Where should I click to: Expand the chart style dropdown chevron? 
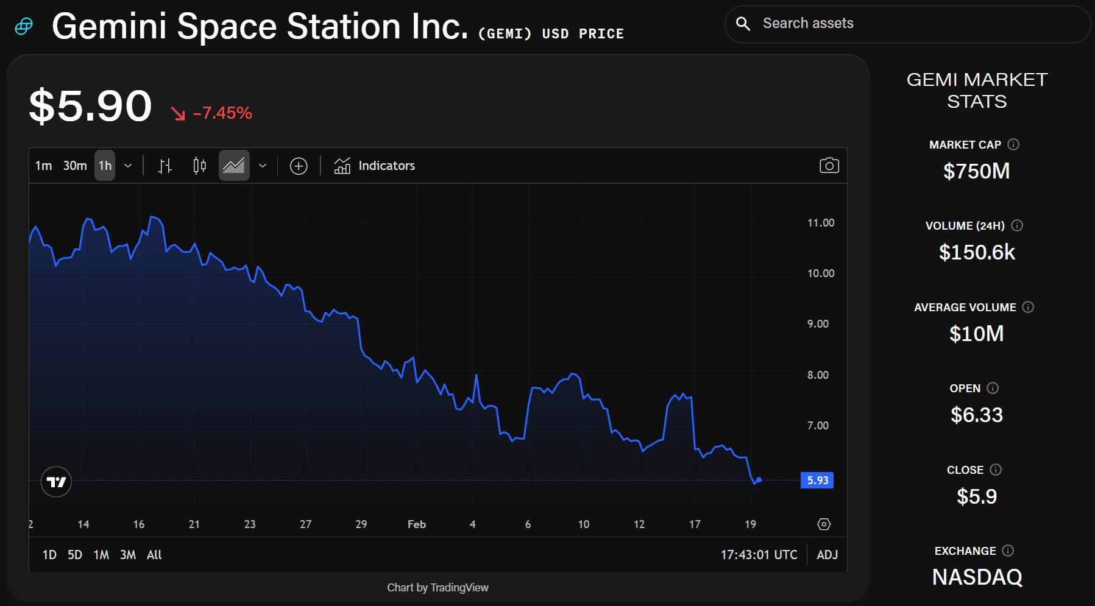click(x=263, y=166)
